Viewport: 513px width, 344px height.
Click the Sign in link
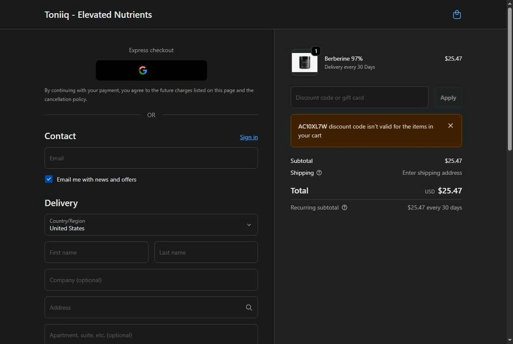point(249,137)
